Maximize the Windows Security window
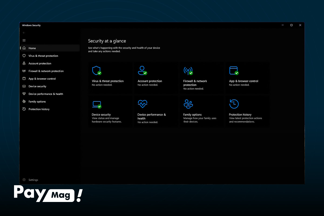Image resolution: width=324 pixels, height=216 pixels. pyautogui.click(x=291, y=25)
